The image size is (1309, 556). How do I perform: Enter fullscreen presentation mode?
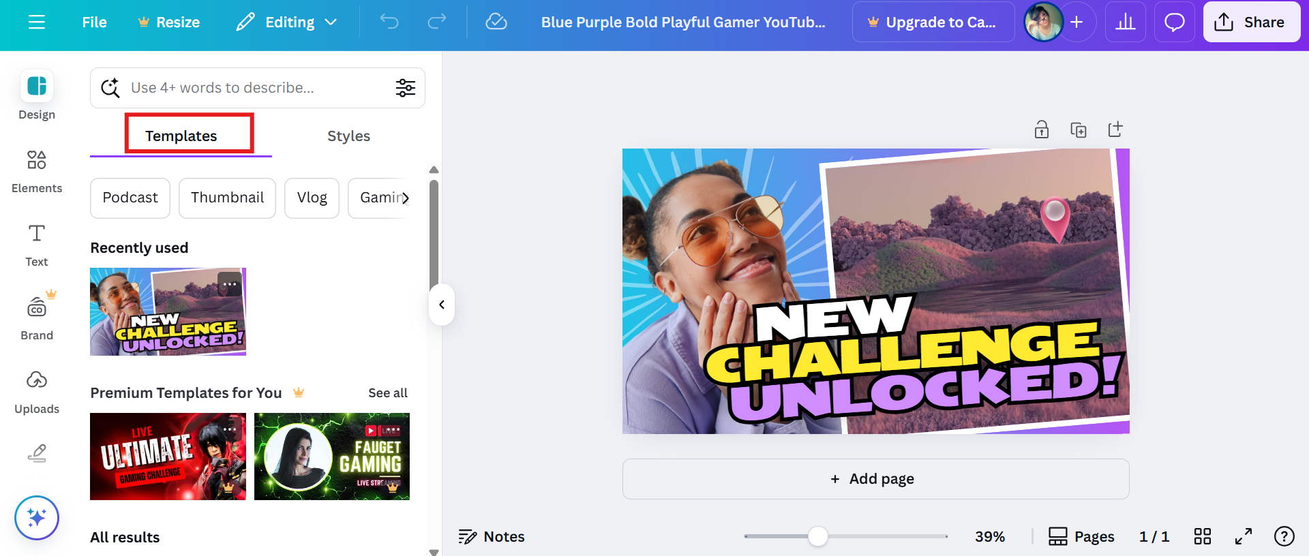click(1244, 537)
